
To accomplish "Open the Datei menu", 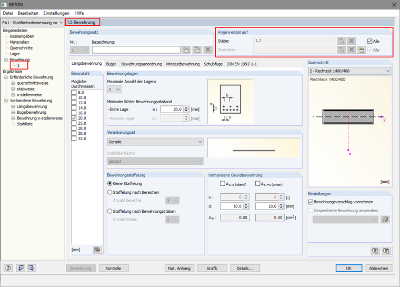I will coord(8,13).
